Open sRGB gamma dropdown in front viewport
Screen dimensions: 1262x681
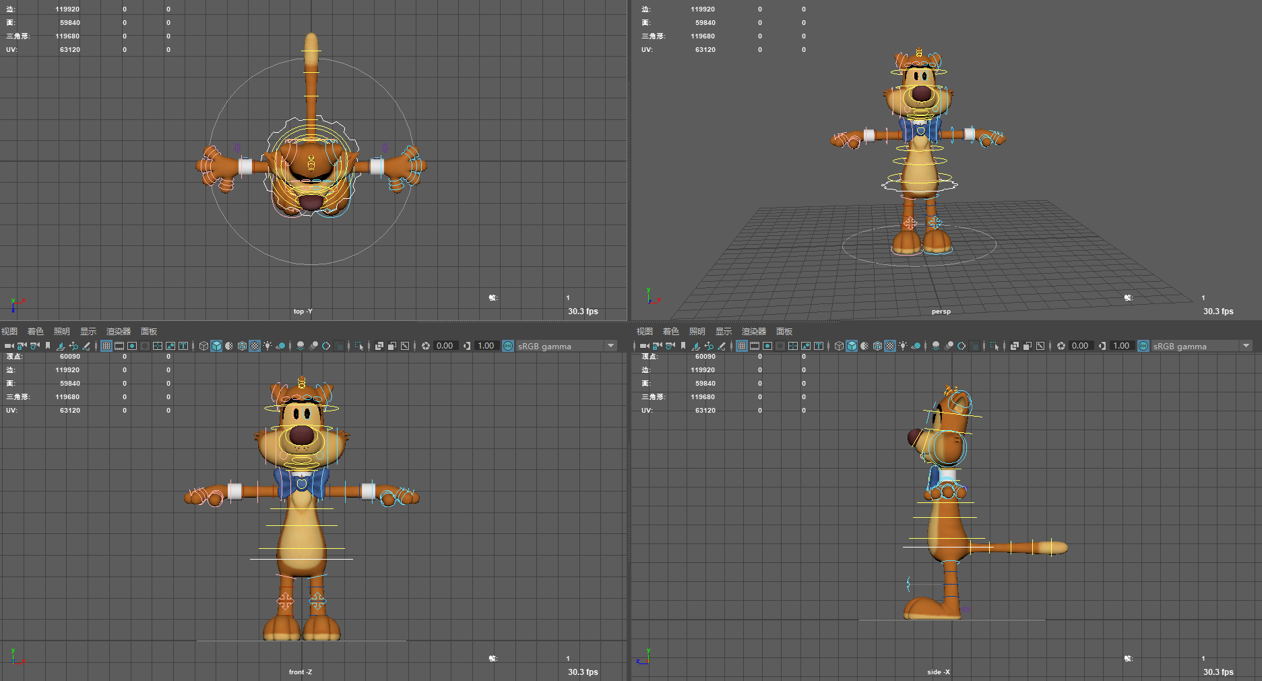pyautogui.click(x=611, y=346)
